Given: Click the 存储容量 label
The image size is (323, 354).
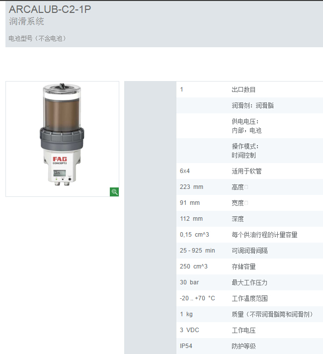Looking at the screenshot, I should pyautogui.click(x=243, y=266).
